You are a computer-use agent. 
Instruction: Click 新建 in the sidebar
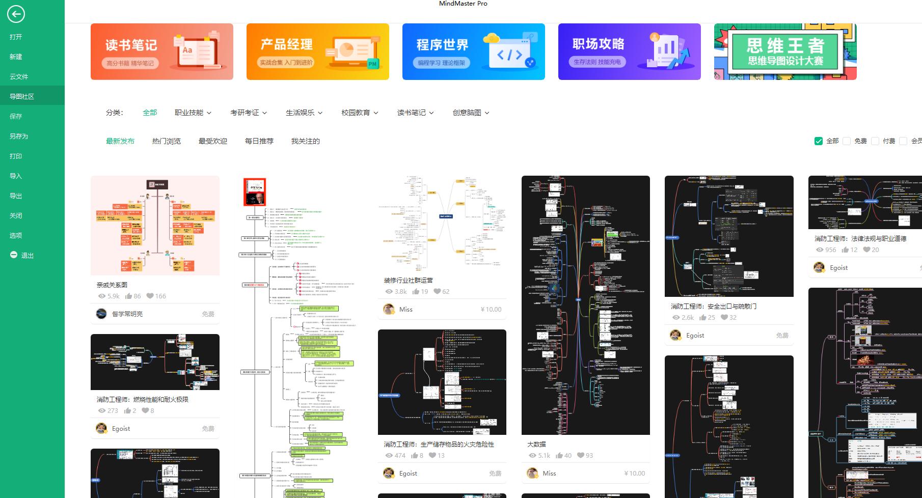tap(16, 57)
